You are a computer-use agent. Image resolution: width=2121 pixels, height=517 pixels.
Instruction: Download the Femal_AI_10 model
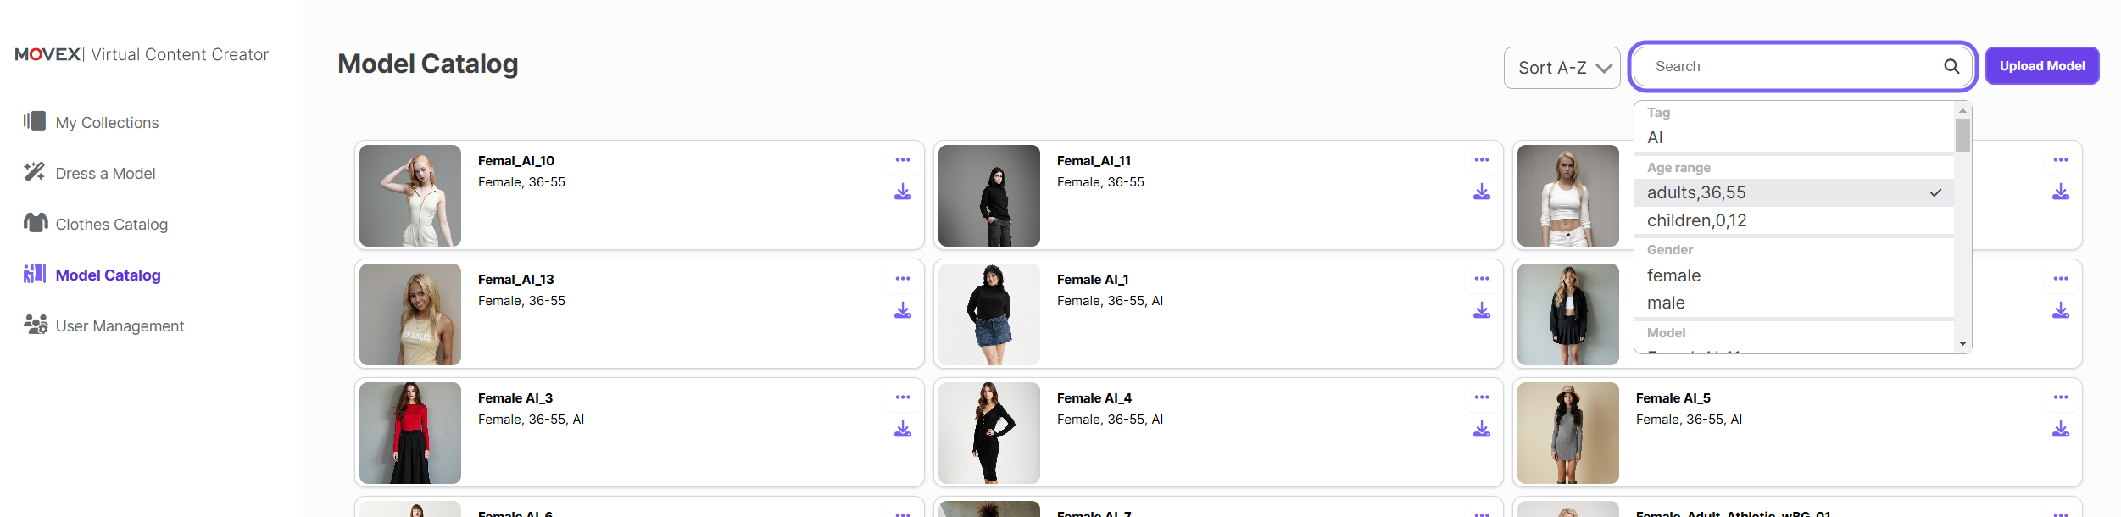click(x=903, y=192)
